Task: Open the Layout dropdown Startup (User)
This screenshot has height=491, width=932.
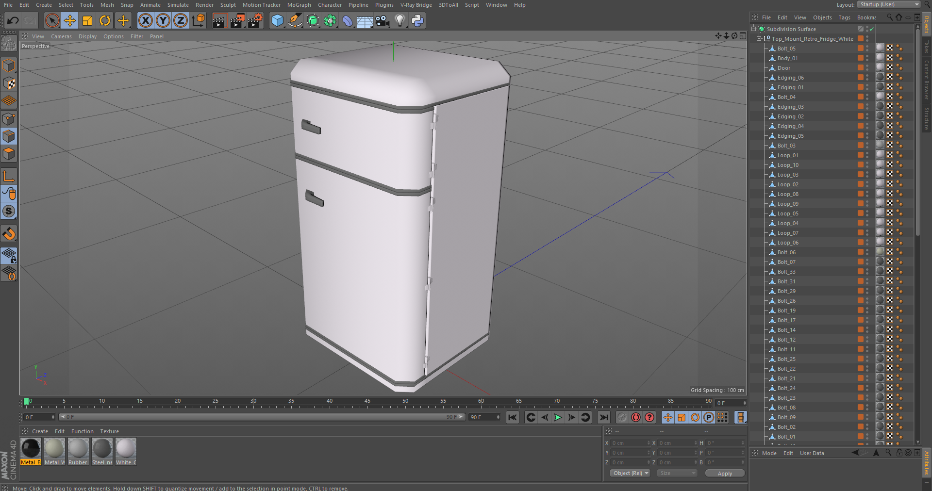Action: click(889, 4)
